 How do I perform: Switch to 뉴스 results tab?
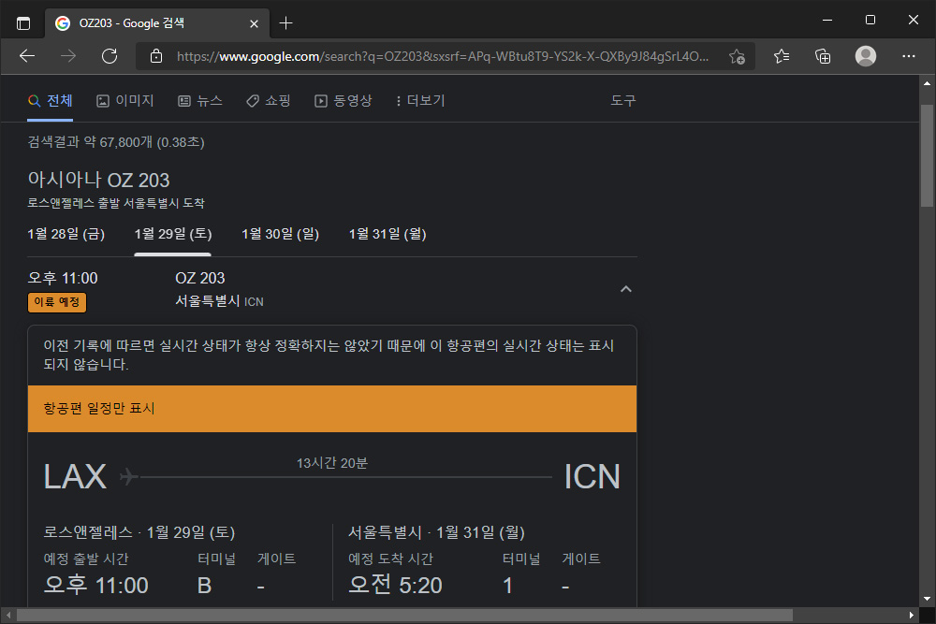(x=200, y=101)
